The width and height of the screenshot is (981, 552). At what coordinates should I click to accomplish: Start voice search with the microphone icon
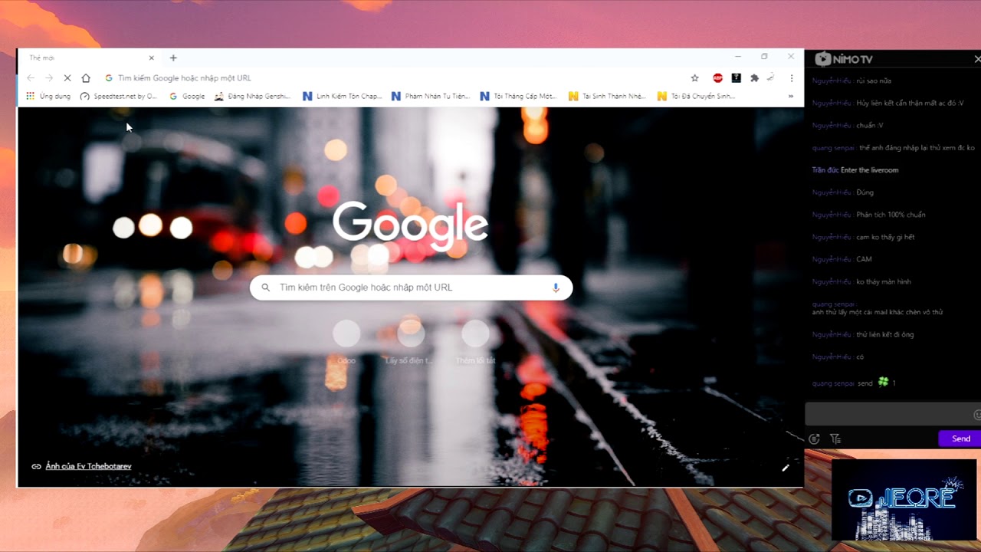tap(556, 287)
